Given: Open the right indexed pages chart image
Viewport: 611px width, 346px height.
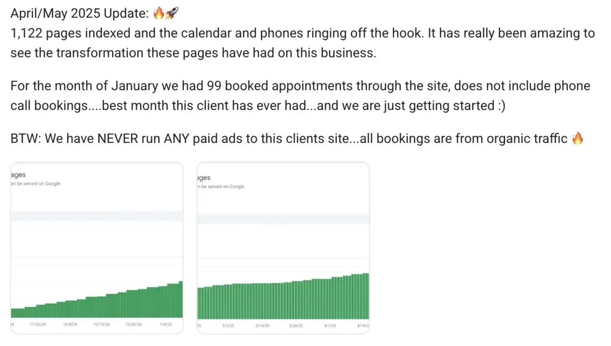Looking at the screenshot, I should tap(283, 248).
